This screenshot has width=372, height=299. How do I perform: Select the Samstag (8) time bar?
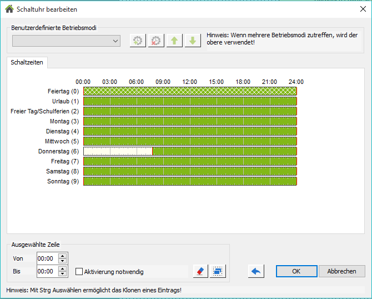pos(190,171)
